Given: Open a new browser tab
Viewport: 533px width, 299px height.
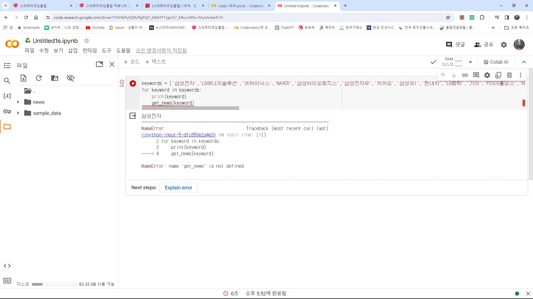Looking at the screenshot, I should [x=345, y=6].
